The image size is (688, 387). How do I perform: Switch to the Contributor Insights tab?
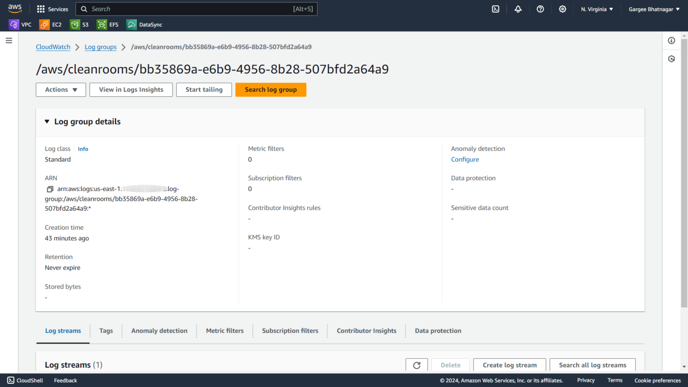pos(366,331)
